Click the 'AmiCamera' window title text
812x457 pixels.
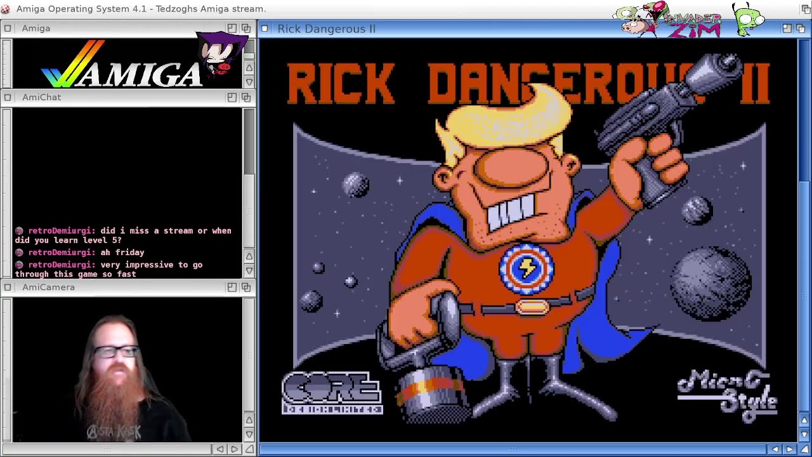point(48,287)
